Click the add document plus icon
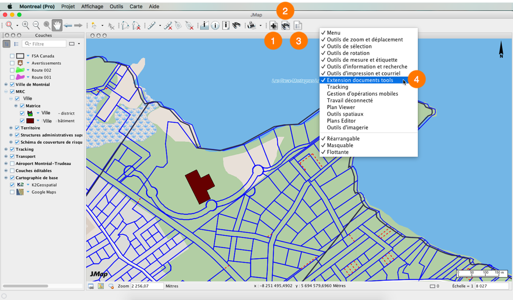 click(x=273, y=25)
